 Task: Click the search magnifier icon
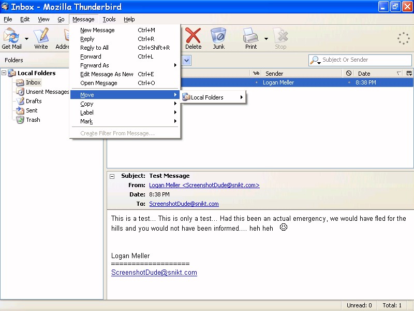pyautogui.click(x=315, y=60)
